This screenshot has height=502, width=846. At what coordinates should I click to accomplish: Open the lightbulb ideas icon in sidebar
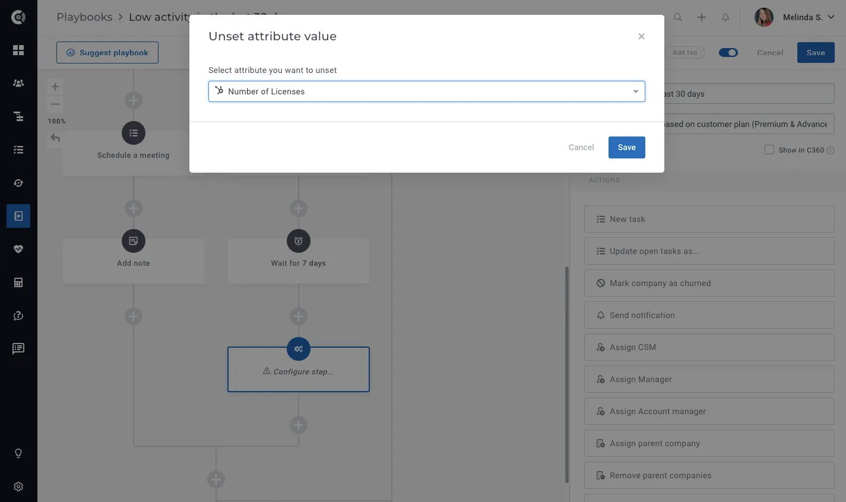[x=18, y=453]
